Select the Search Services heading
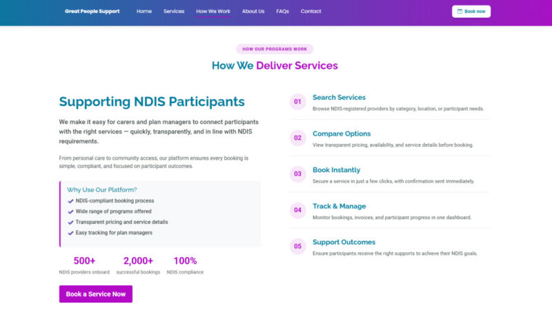552x310 pixels. pos(339,97)
